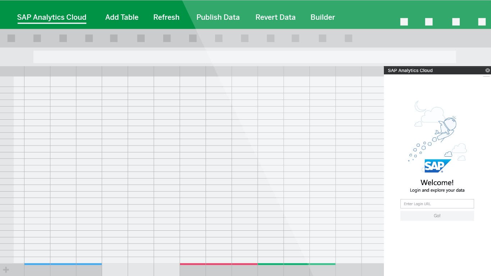Click the Go! button
This screenshot has height=276, width=491.
(x=437, y=216)
